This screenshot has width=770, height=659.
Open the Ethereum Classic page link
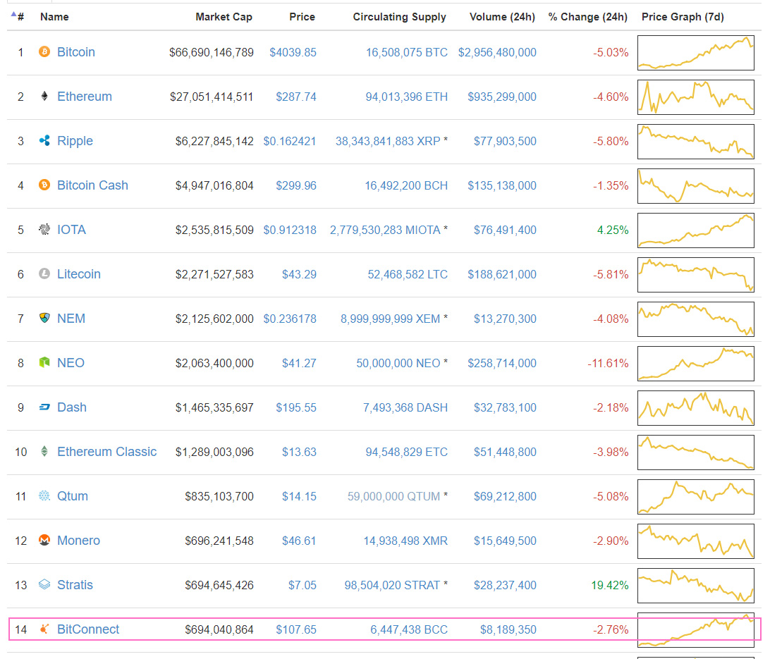coord(106,452)
